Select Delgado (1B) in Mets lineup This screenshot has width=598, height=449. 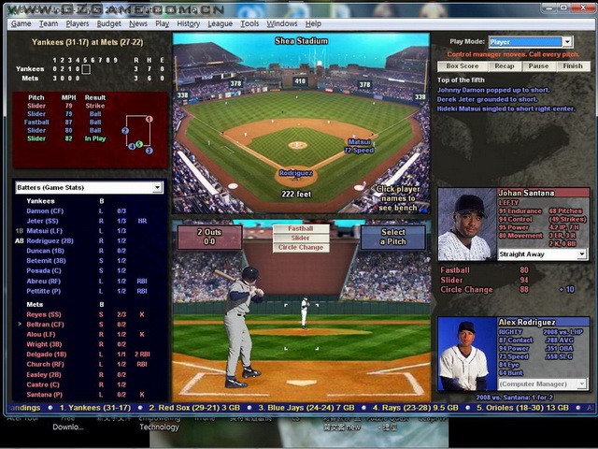pyautogui.click(x=46, y=355)
